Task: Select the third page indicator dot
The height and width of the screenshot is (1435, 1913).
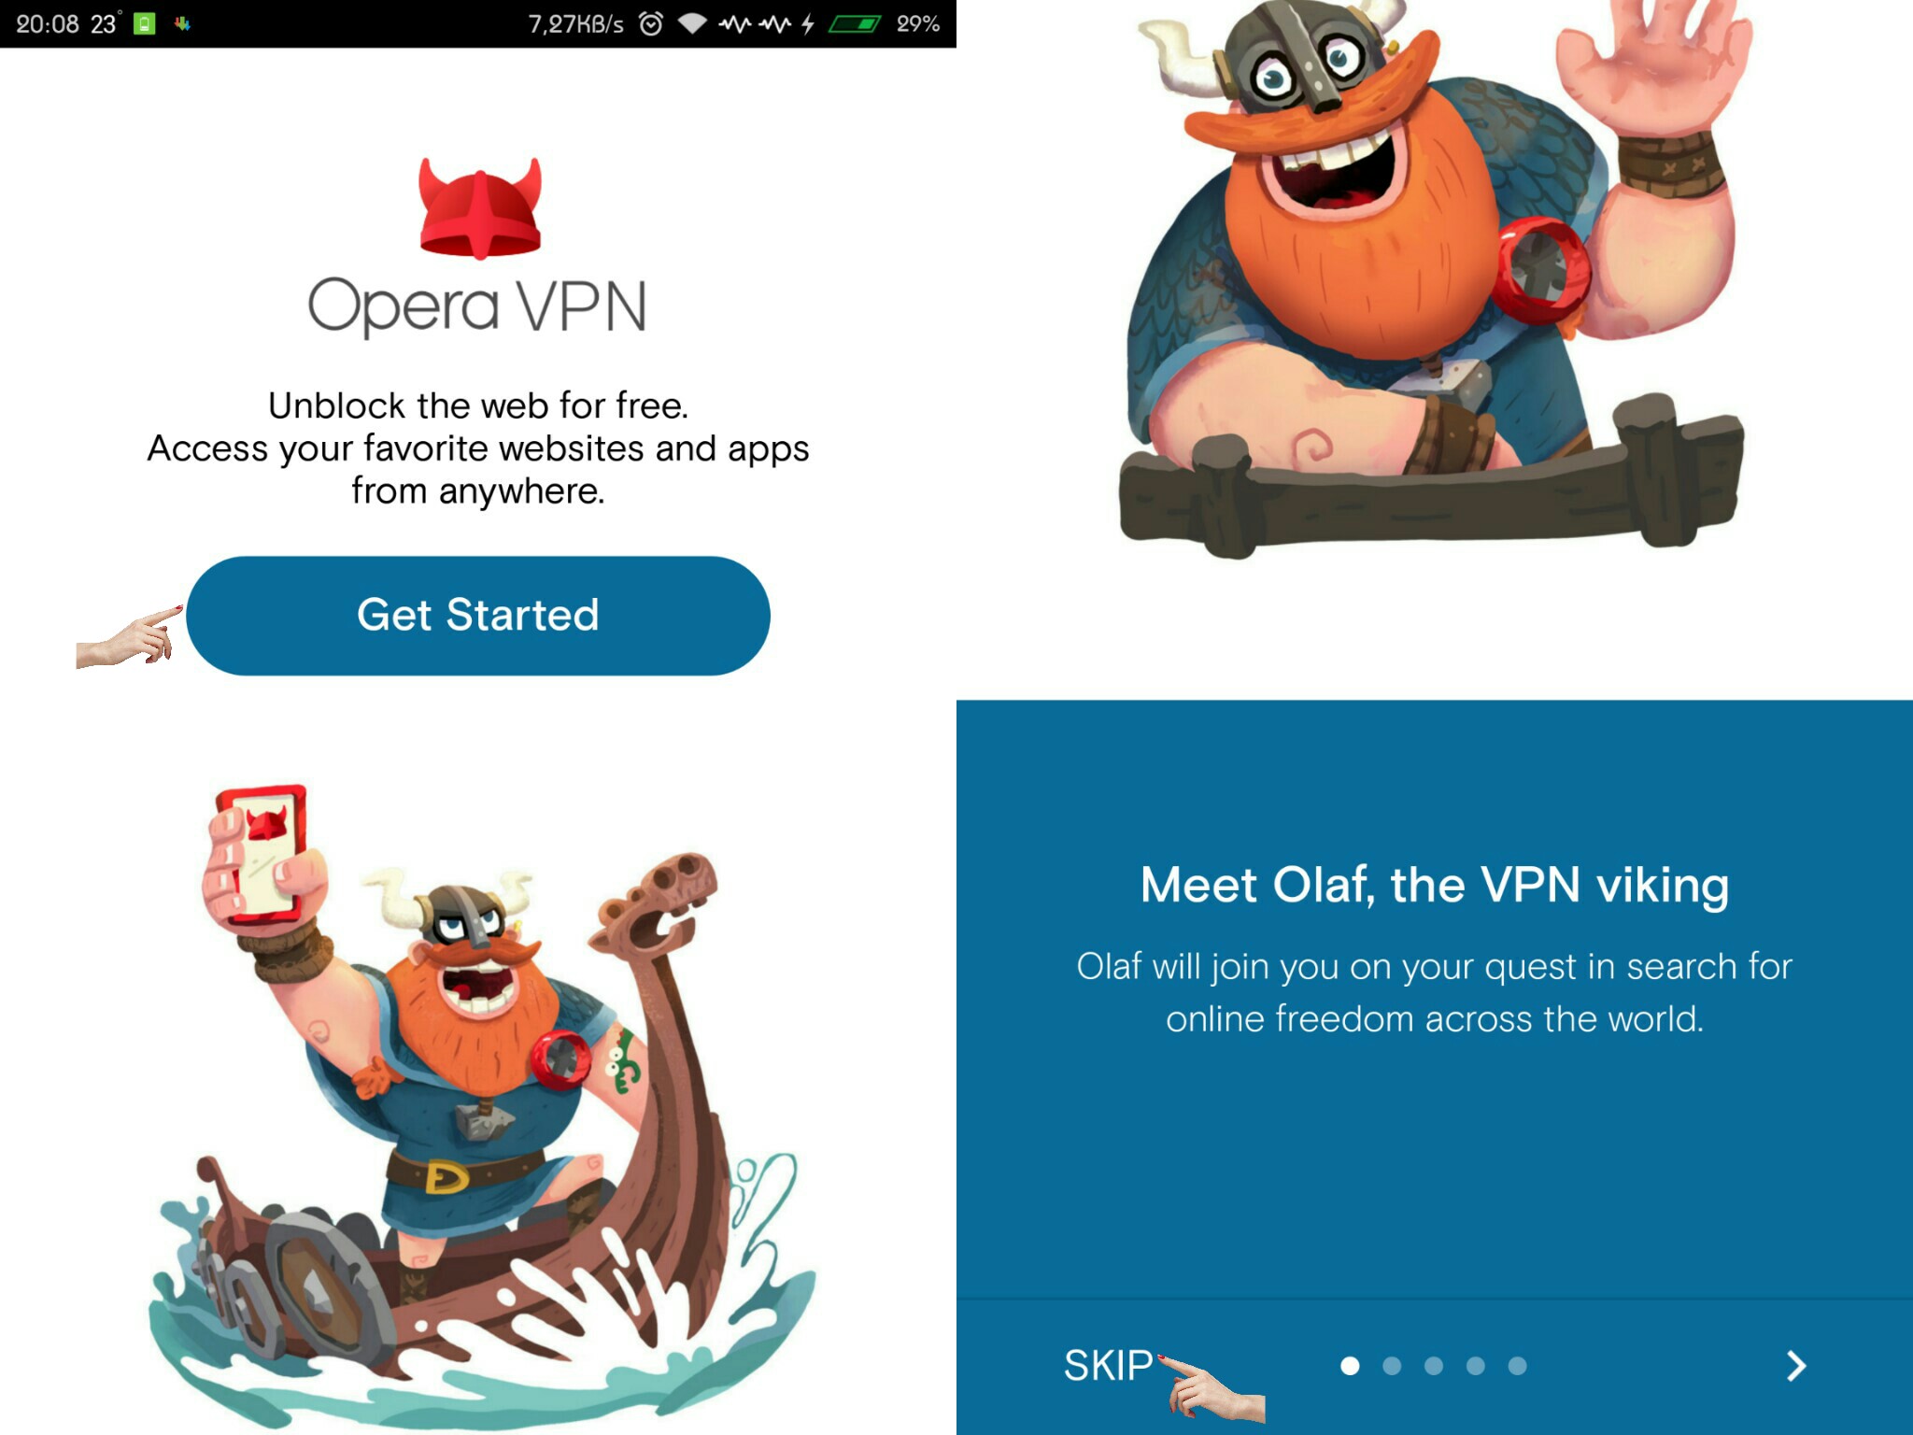Action: tap(1434, 1366)
